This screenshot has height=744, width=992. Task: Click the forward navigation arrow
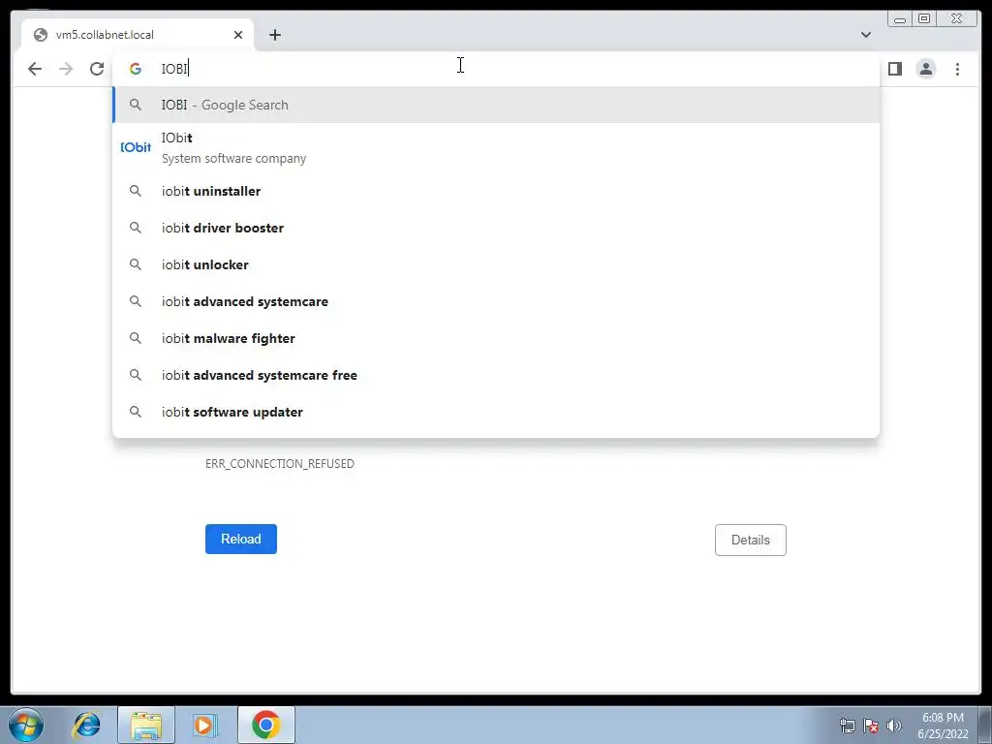(66, 69)
